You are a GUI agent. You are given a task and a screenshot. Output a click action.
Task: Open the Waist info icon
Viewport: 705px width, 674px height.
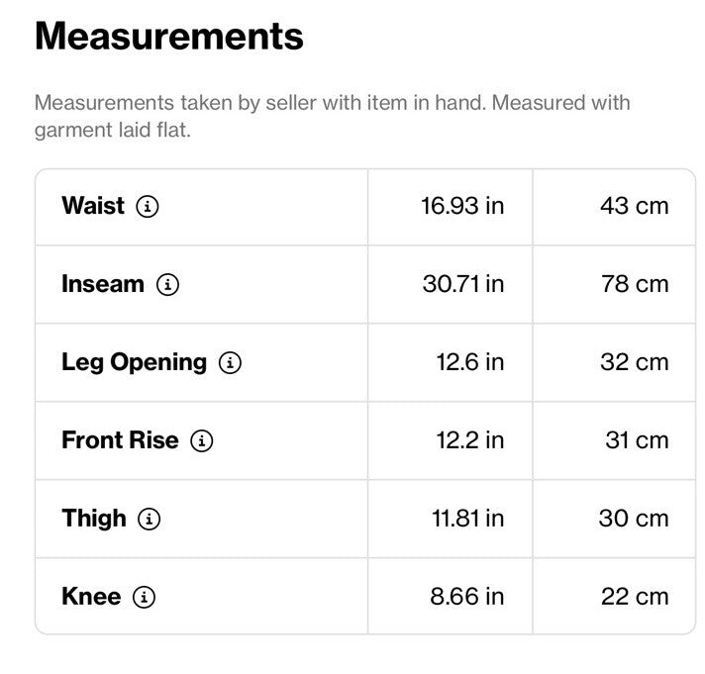click(148, 207)
